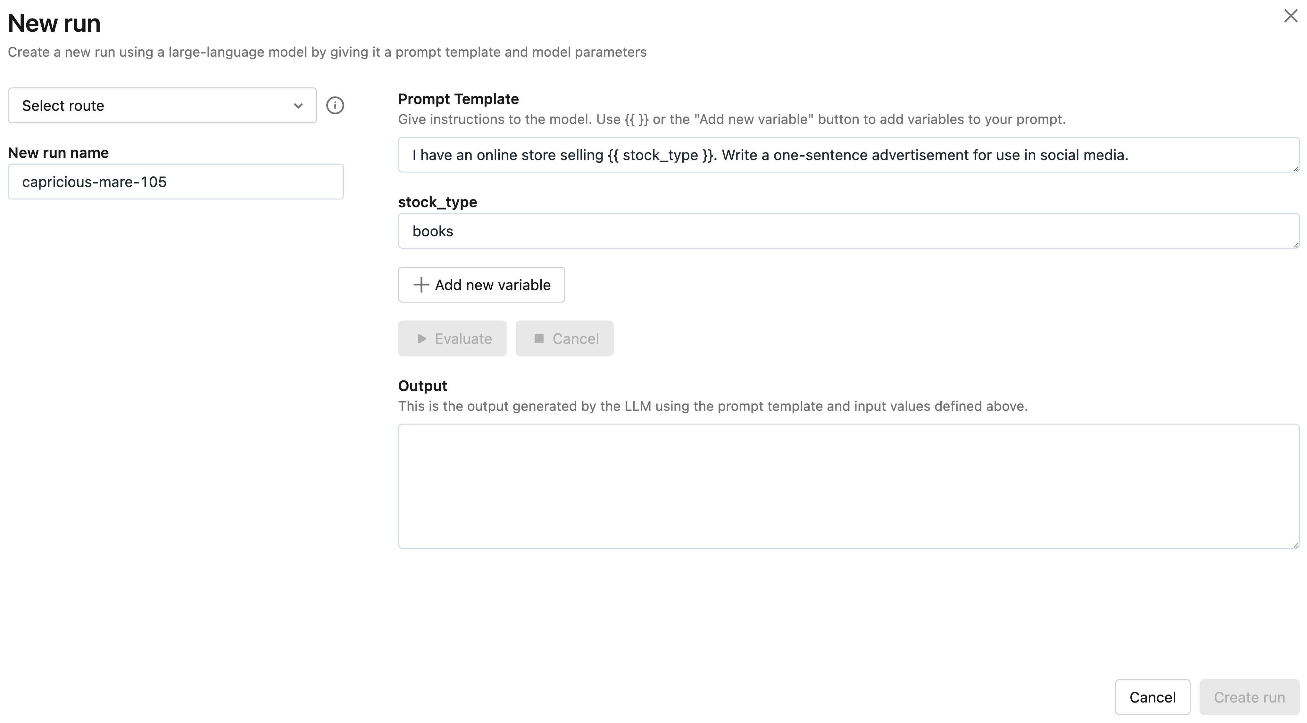Click the Prompt Template help text

[x=732, y=119]
